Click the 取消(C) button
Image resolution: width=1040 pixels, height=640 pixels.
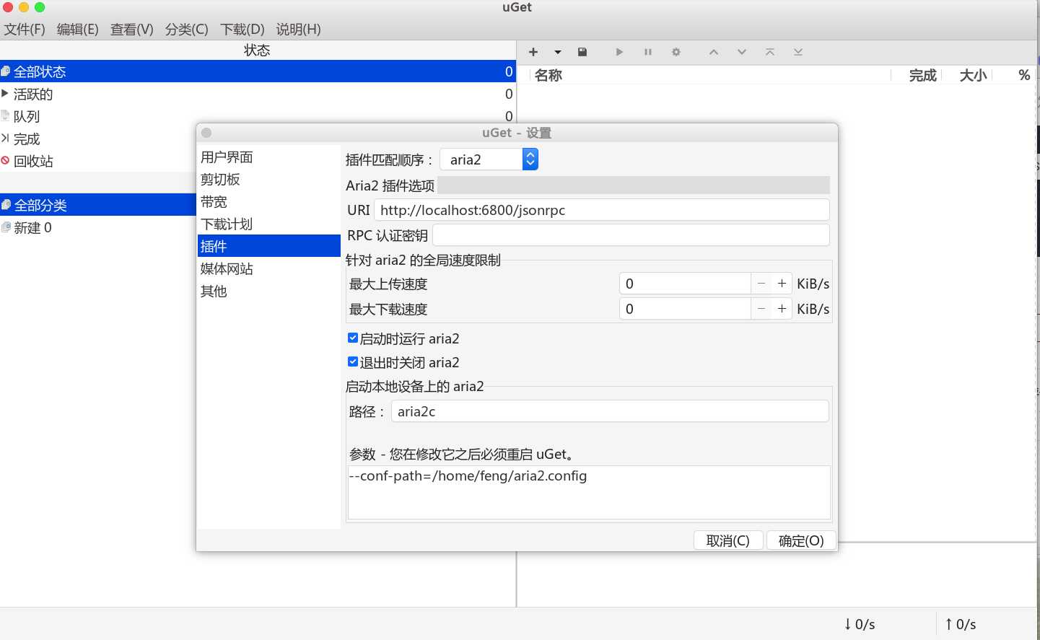[x=728, y=540]
